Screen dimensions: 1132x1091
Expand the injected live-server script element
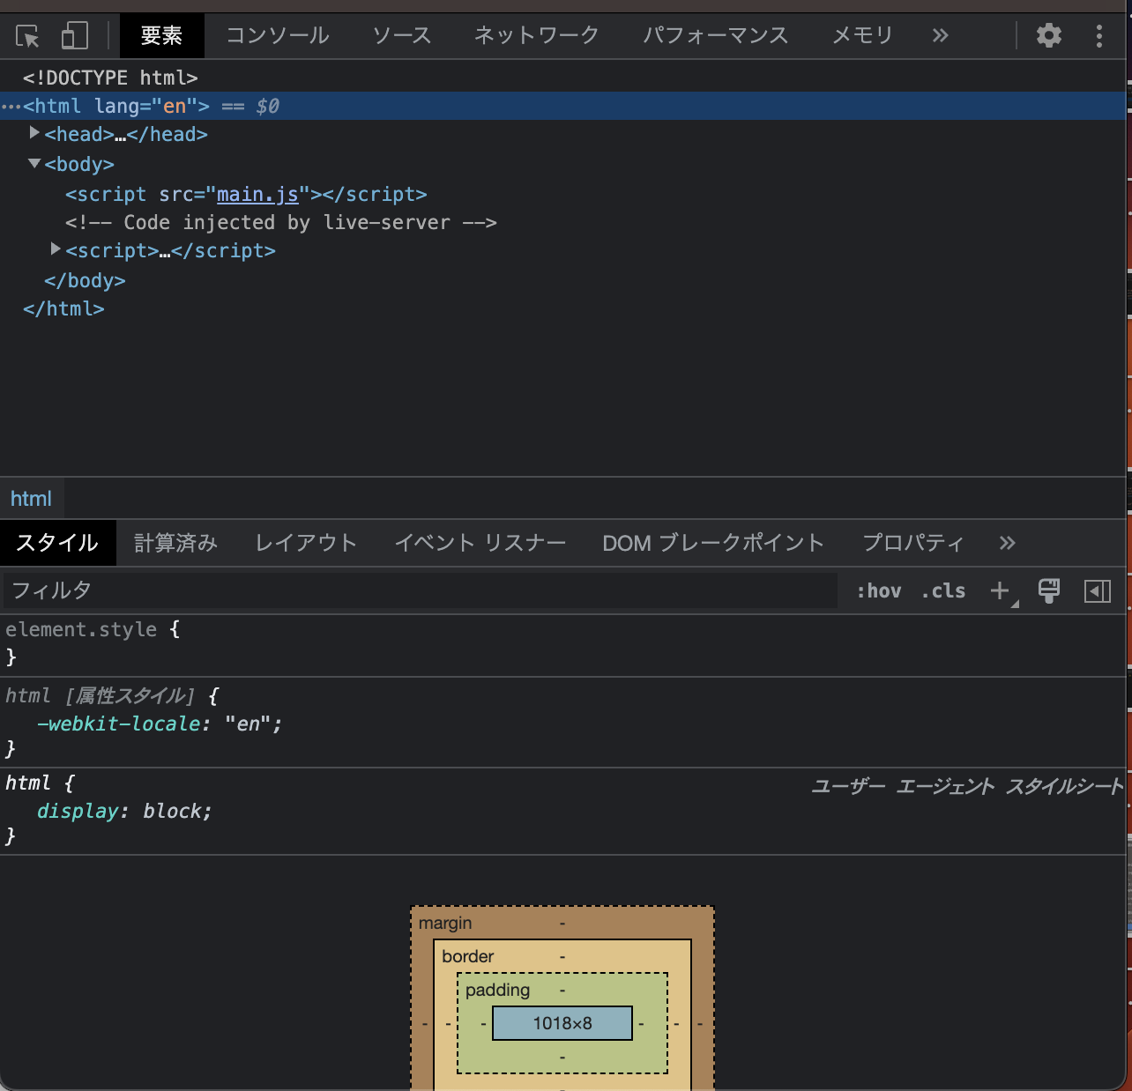(x=56, y=249)
